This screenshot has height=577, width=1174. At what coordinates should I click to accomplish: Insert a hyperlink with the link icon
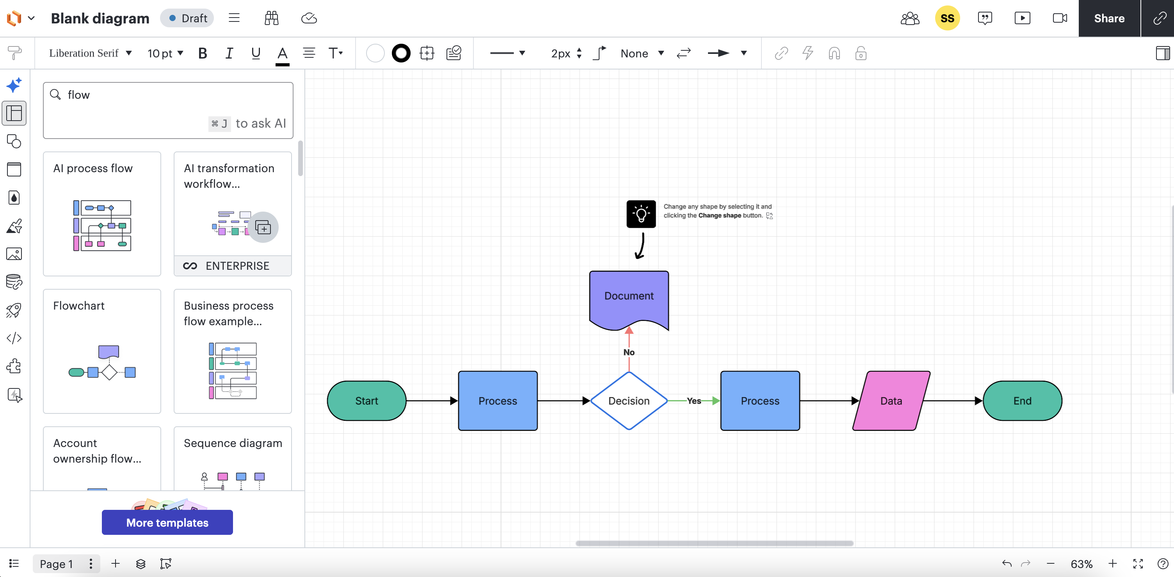[x=781, y=53]
